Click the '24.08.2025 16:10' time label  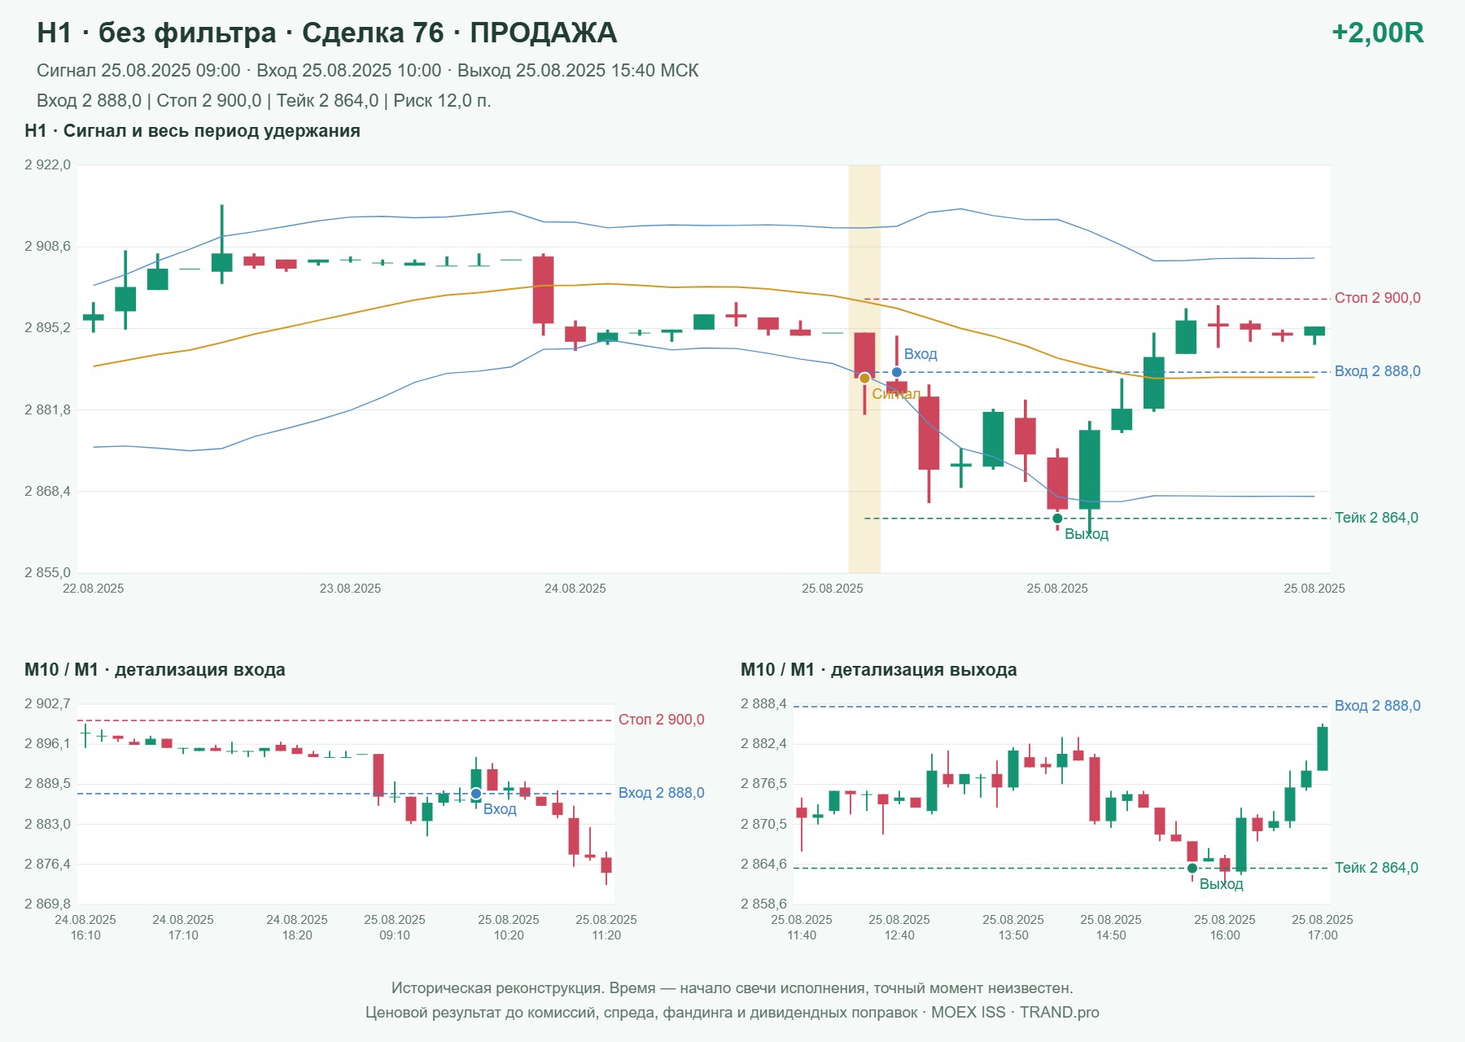[x=85, y=927]
